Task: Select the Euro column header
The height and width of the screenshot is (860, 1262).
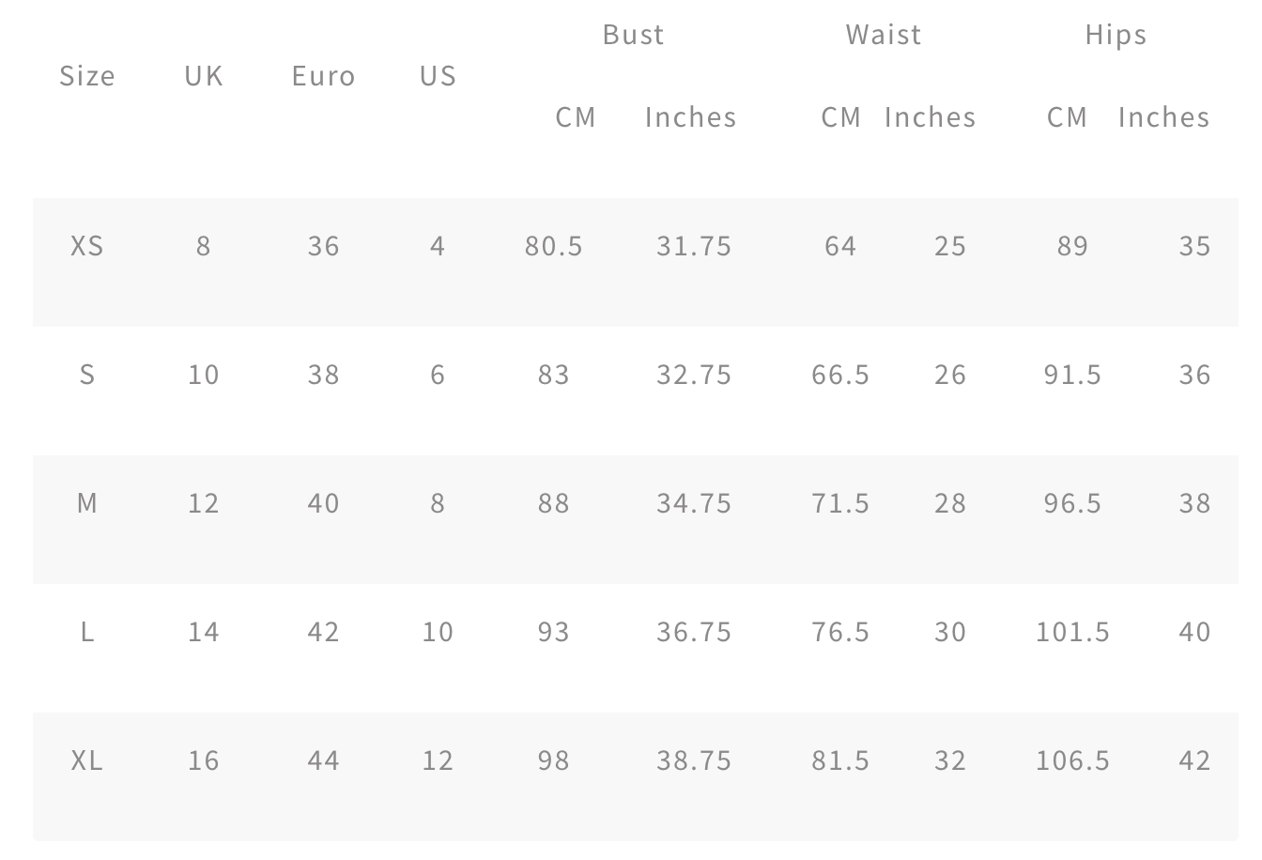Action: point(324,76)
